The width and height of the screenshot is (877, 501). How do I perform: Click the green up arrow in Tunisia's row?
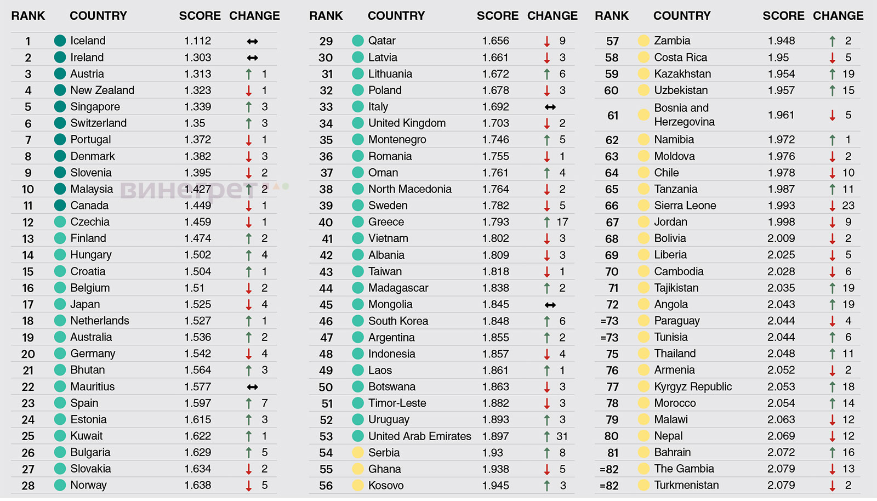point(833,338)
